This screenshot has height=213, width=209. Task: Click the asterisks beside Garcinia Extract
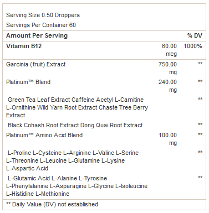coord(200,64)
